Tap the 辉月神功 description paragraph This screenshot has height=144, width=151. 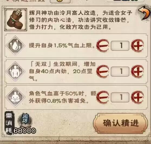pos(81,20)
